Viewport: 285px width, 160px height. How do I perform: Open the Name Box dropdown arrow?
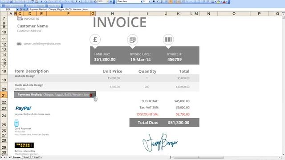pos(17,9)
